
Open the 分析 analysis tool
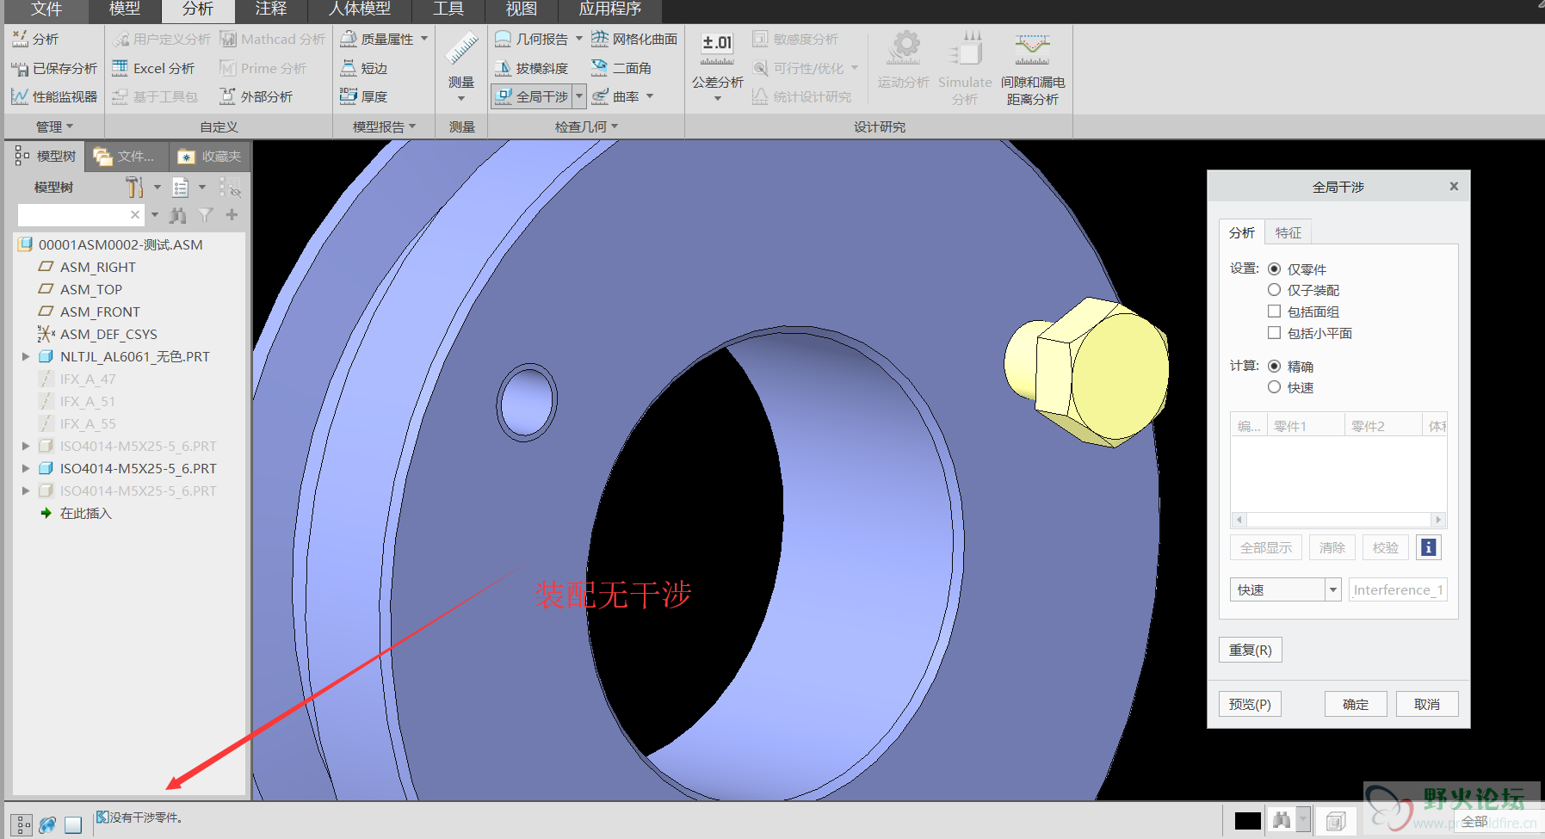[x=34, y=40]
